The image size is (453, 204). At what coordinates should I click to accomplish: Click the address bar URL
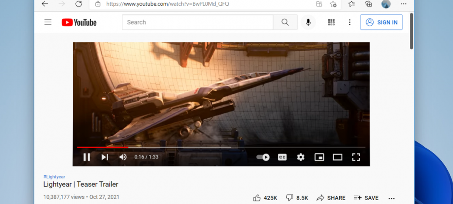tap(168, 4)
